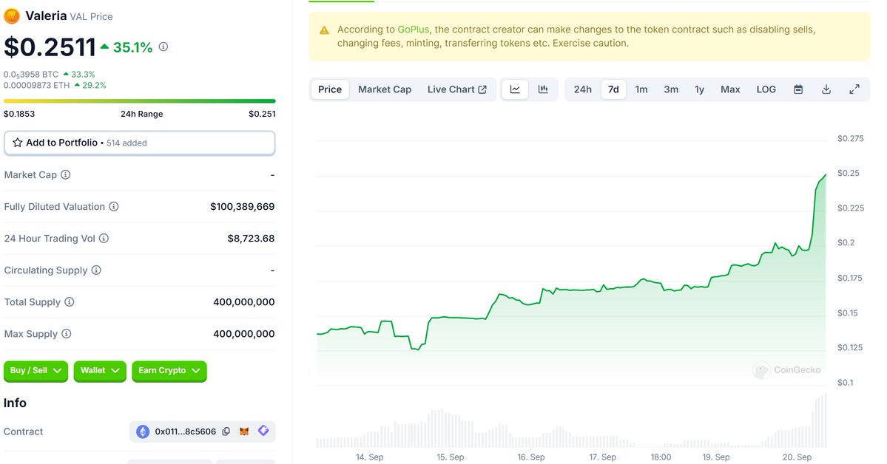Click the Ethereum chain icon in Contract

[x=143, y=431]
